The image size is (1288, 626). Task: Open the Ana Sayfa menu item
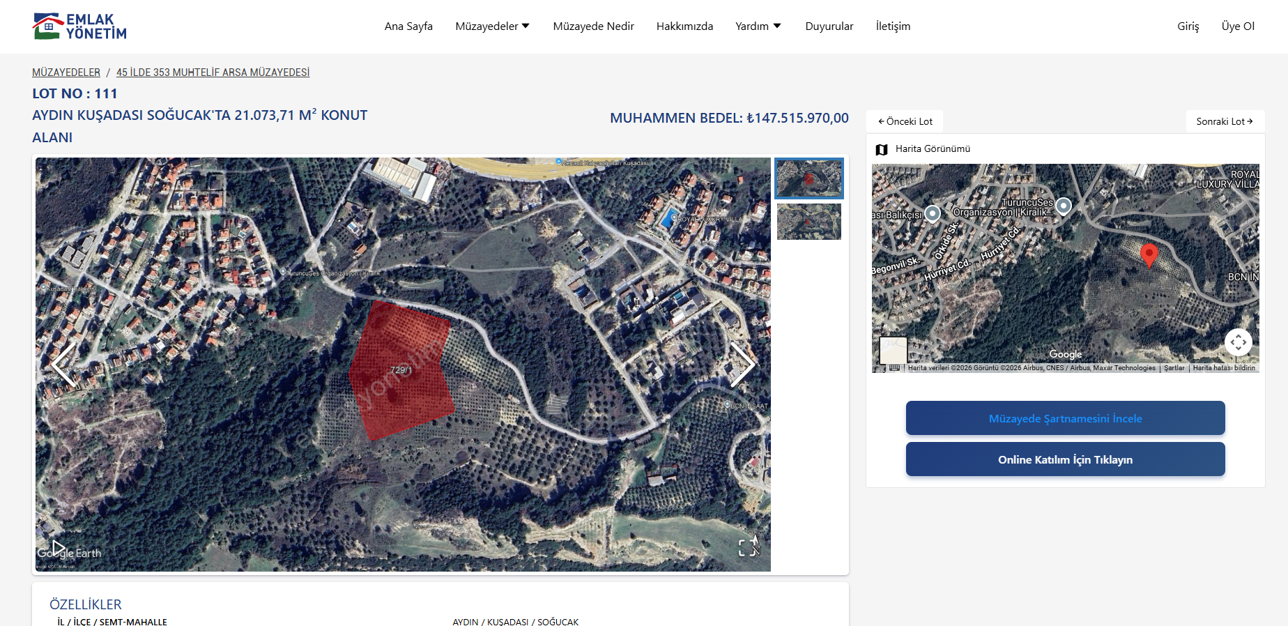(408, 26)
